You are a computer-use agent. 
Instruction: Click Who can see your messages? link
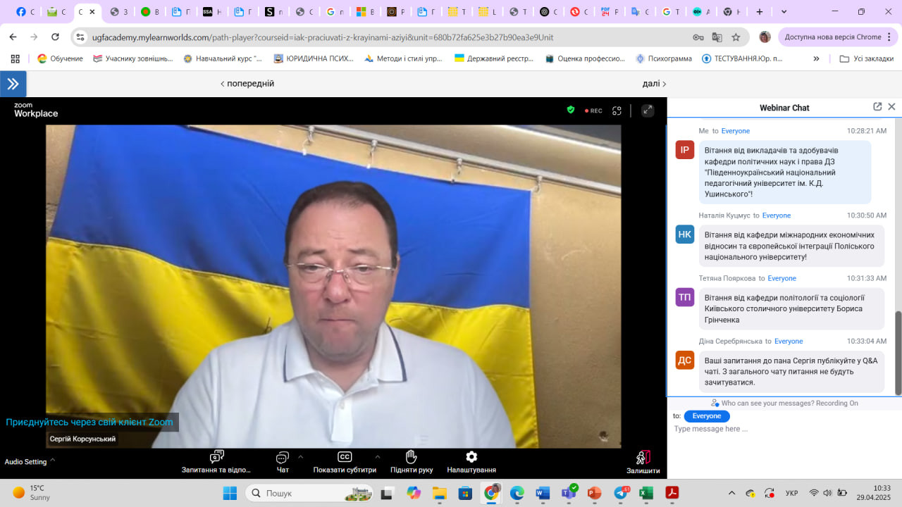[x=767, y=403]
